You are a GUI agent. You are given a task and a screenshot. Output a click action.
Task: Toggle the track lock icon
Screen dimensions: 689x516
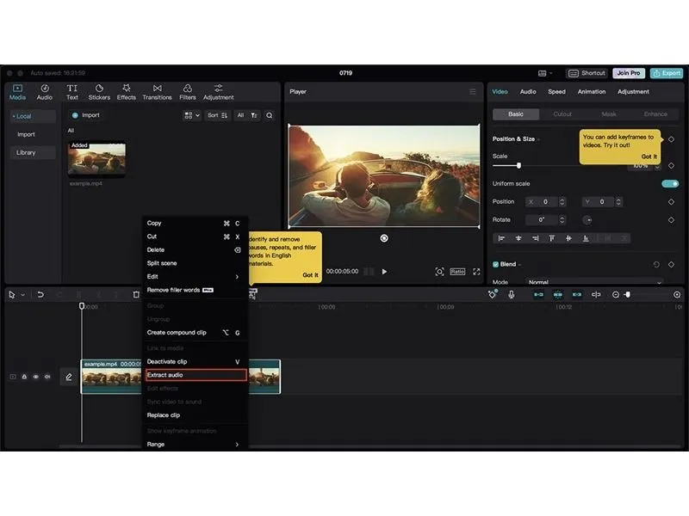(24, 377)
